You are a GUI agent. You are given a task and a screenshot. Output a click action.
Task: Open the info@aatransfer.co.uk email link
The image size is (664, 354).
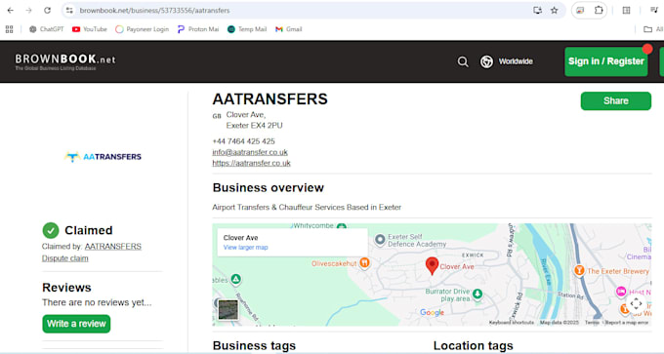250,152
